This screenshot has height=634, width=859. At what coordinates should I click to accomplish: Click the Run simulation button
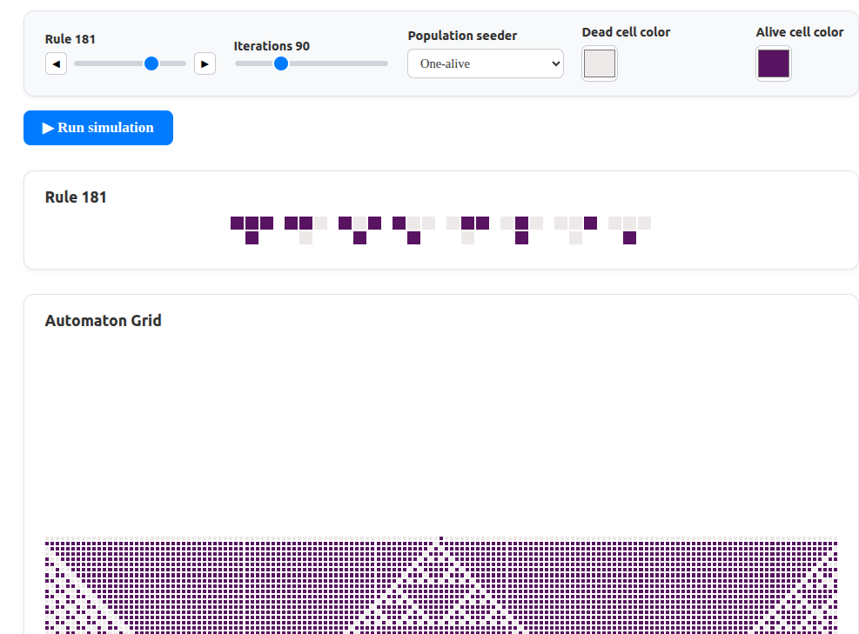tap(97, 128)
